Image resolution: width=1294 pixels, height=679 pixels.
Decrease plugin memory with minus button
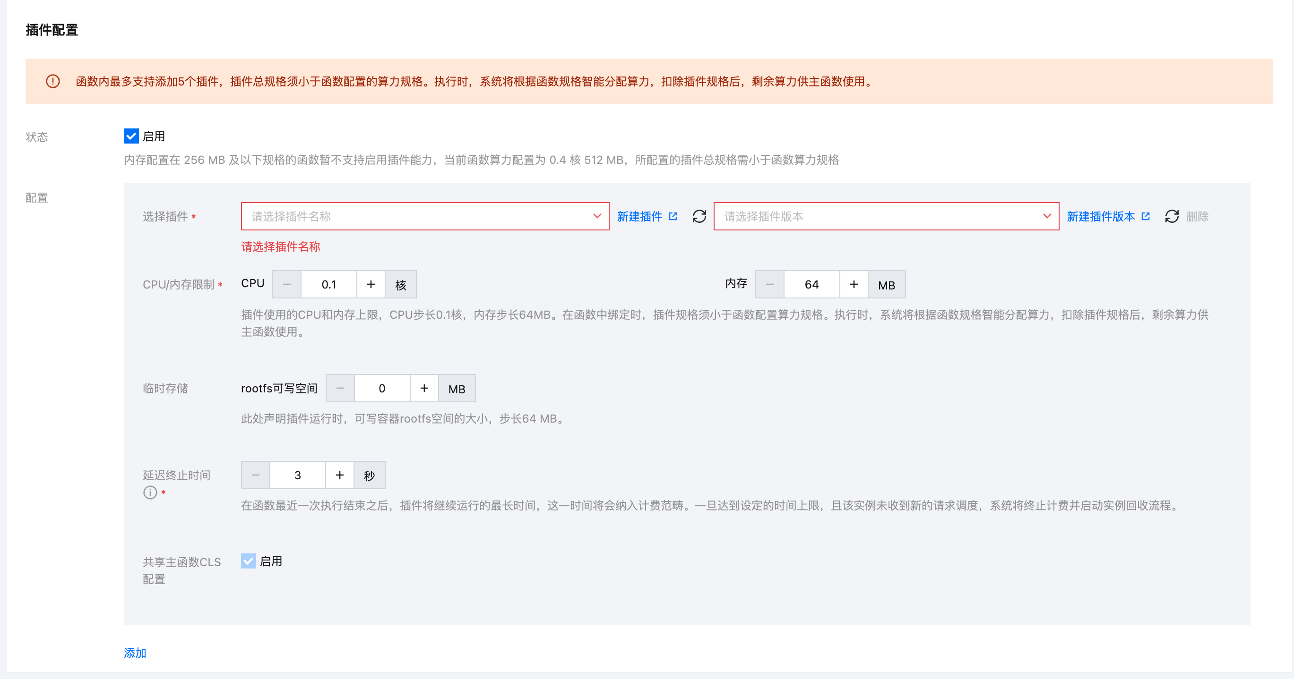click(x=769, y=285)
